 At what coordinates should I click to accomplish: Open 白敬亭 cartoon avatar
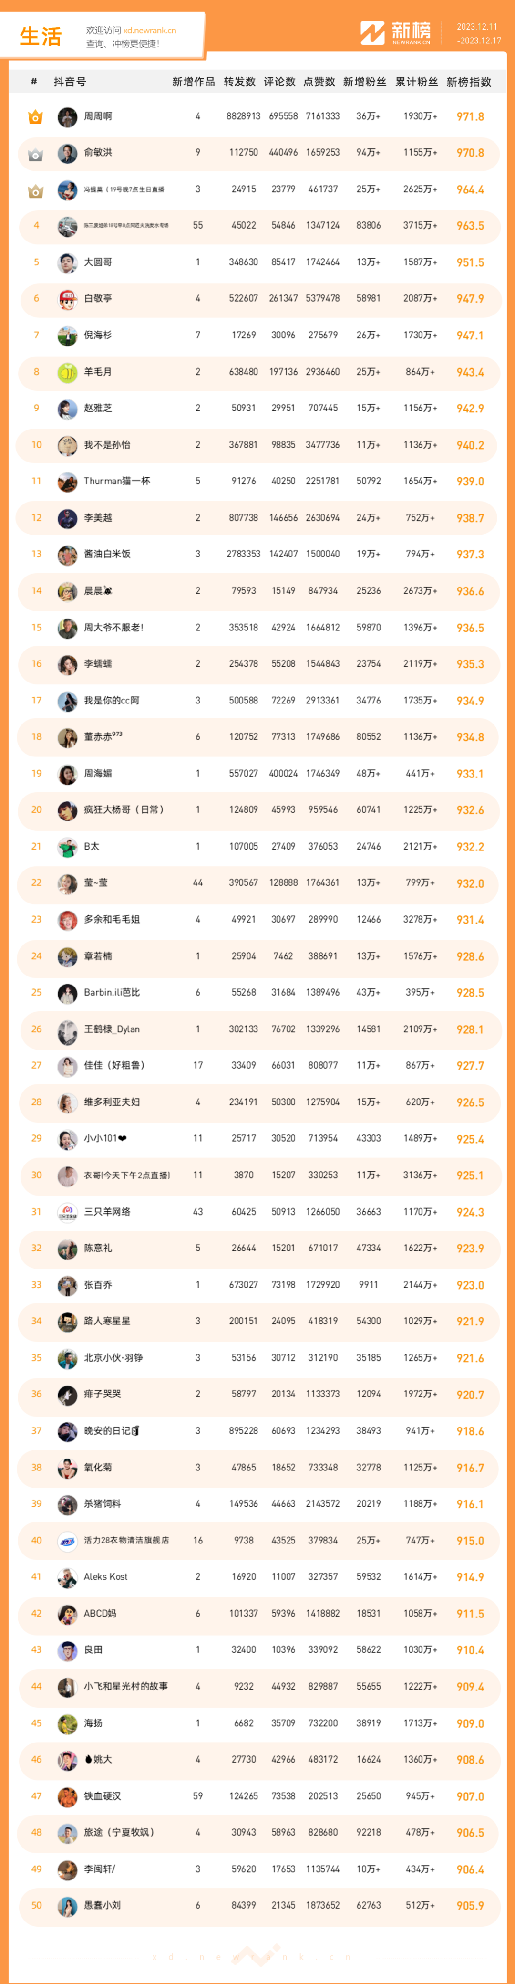coord(68,300)
